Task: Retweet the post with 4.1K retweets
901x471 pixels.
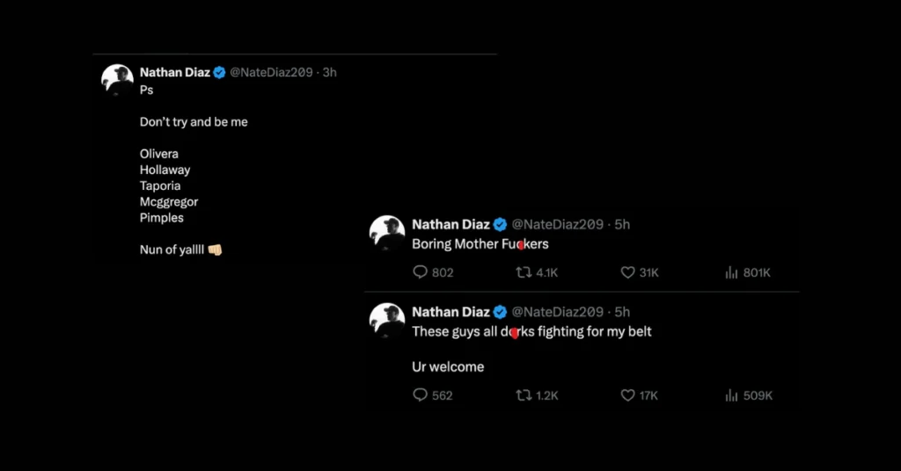Action: pos(524,272)
